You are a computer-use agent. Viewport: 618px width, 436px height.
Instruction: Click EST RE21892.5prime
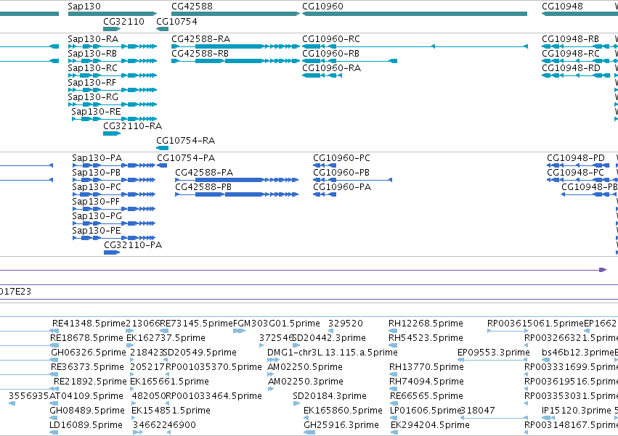[90, 382]
